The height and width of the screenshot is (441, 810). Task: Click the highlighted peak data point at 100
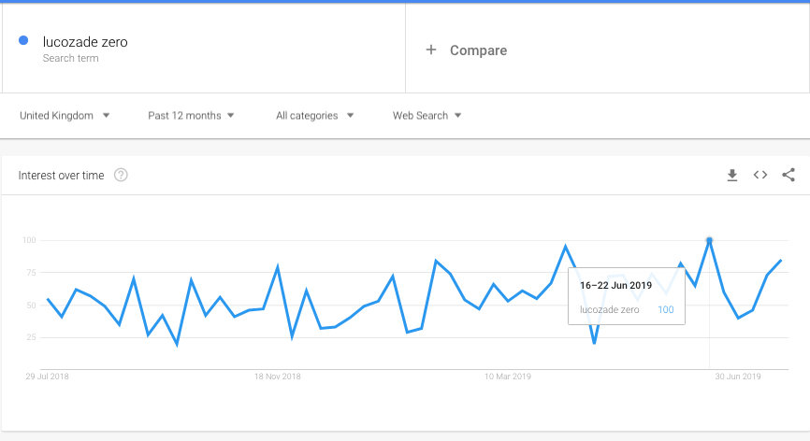pos(709,240)
